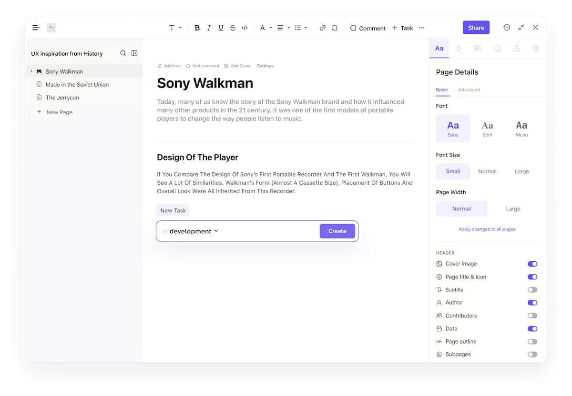Open the text style dropdown arrow
This screenshot has width=572, height=396.
(180, 28)
